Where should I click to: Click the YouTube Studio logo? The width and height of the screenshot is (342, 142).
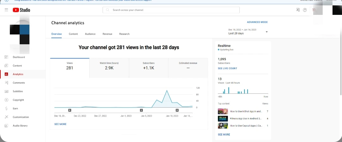(x=22, y=10)
